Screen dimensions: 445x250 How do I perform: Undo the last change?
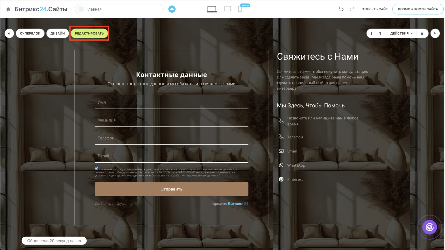pos(341,9)
